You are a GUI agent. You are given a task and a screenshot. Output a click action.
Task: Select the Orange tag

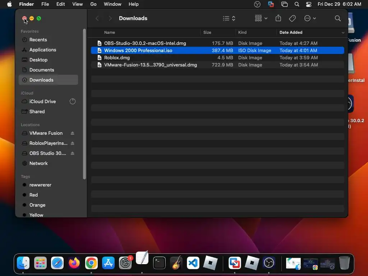tap(48, 205)
